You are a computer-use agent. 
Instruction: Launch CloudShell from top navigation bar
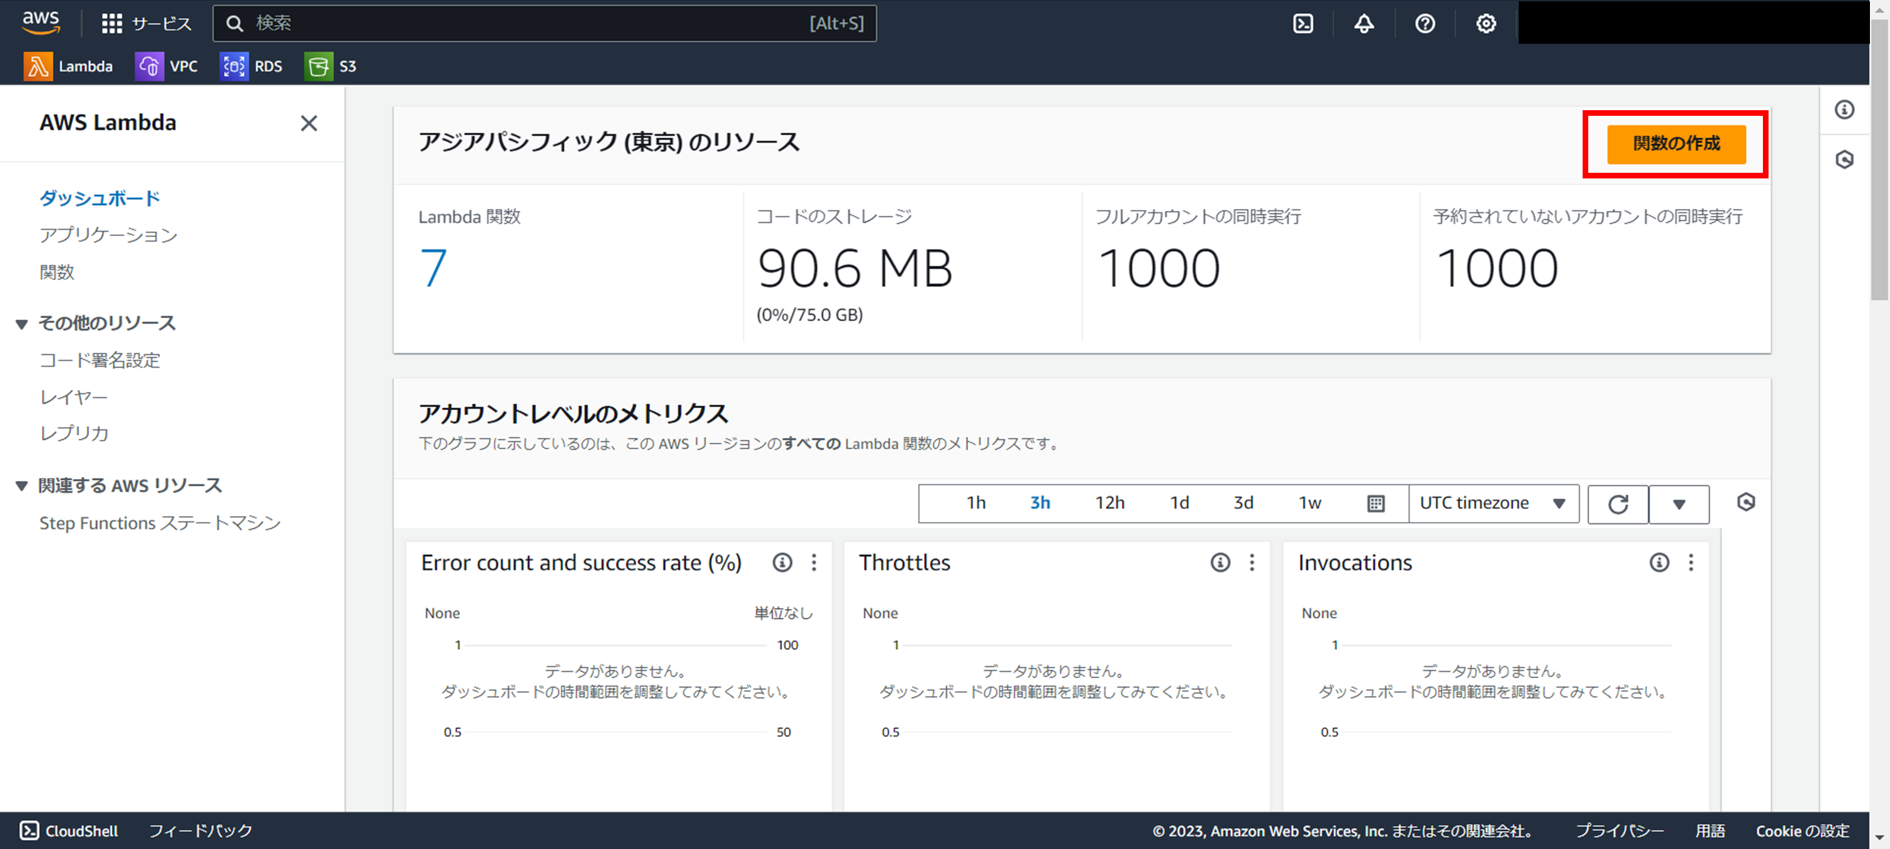coord(1302,24)
